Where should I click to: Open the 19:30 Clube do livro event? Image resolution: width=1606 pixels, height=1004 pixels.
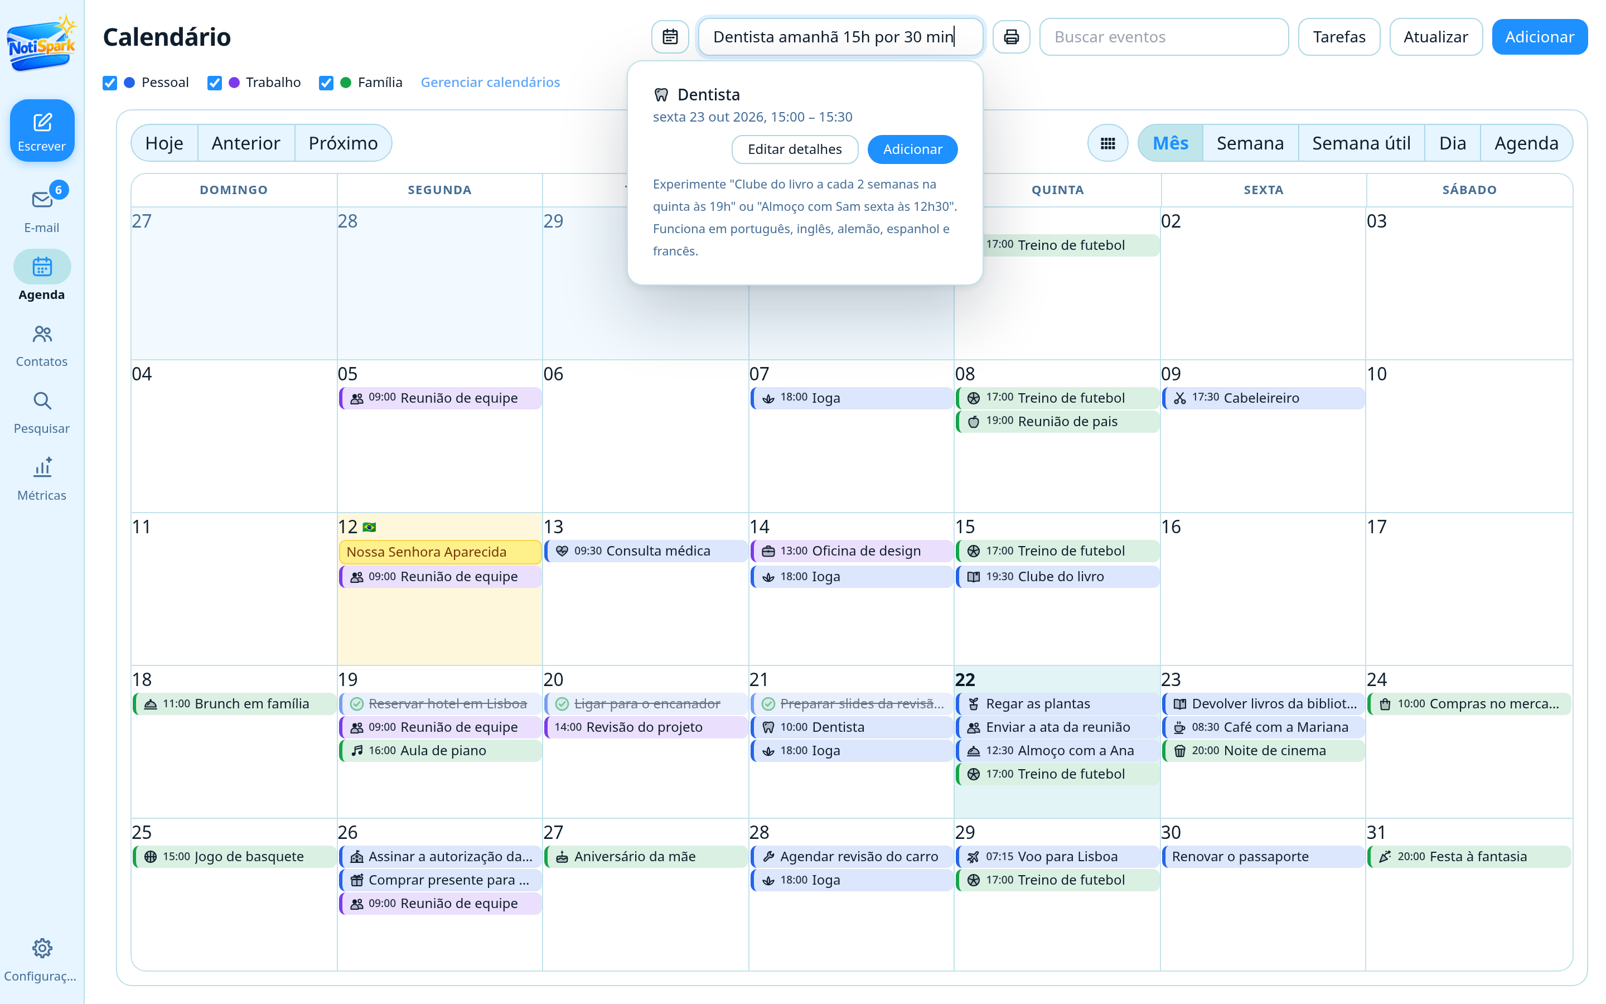tap(1057, 576)
